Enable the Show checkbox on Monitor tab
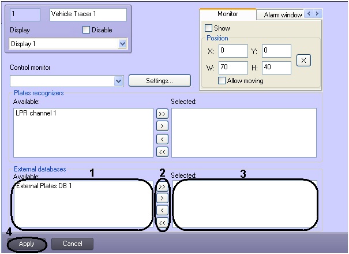349x254 pixels. (x=209, y=28)
